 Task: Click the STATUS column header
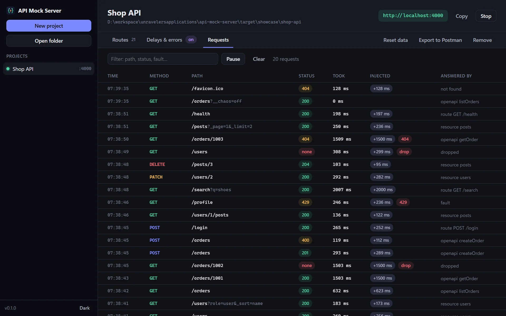[x=306, y=76]
